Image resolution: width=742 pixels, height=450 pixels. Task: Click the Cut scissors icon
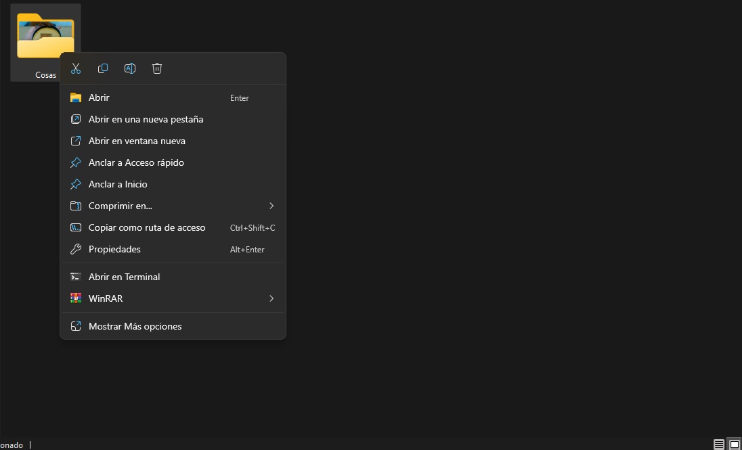tap(76, 68)
